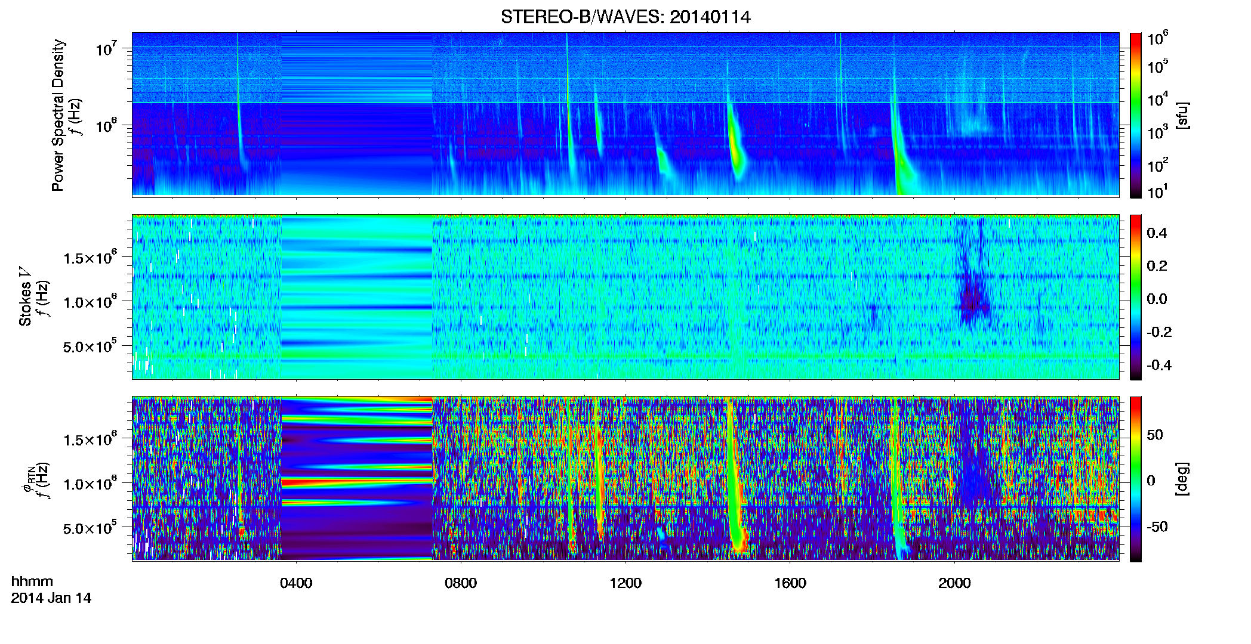Click the 0800 time tick label
The image size is (1251, 644).
[461, 583]
